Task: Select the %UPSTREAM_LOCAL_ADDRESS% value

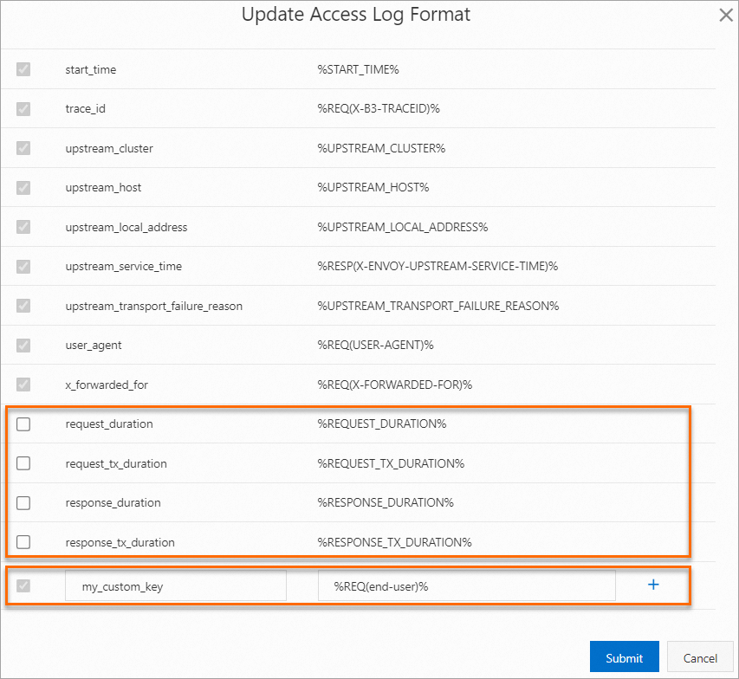Action: click(x=403, y=227)
